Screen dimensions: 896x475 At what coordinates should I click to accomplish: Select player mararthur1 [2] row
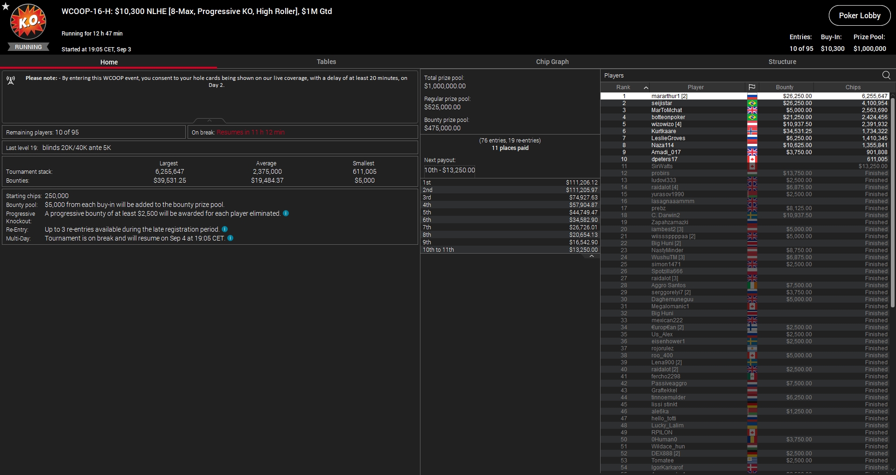(745, 96)
